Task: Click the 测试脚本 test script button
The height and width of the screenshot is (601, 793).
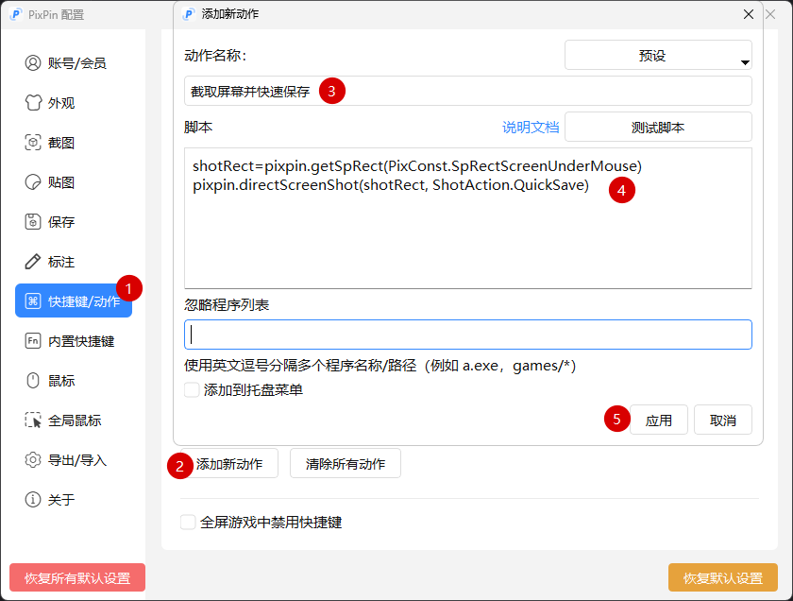Action: (x=658, y=128)
